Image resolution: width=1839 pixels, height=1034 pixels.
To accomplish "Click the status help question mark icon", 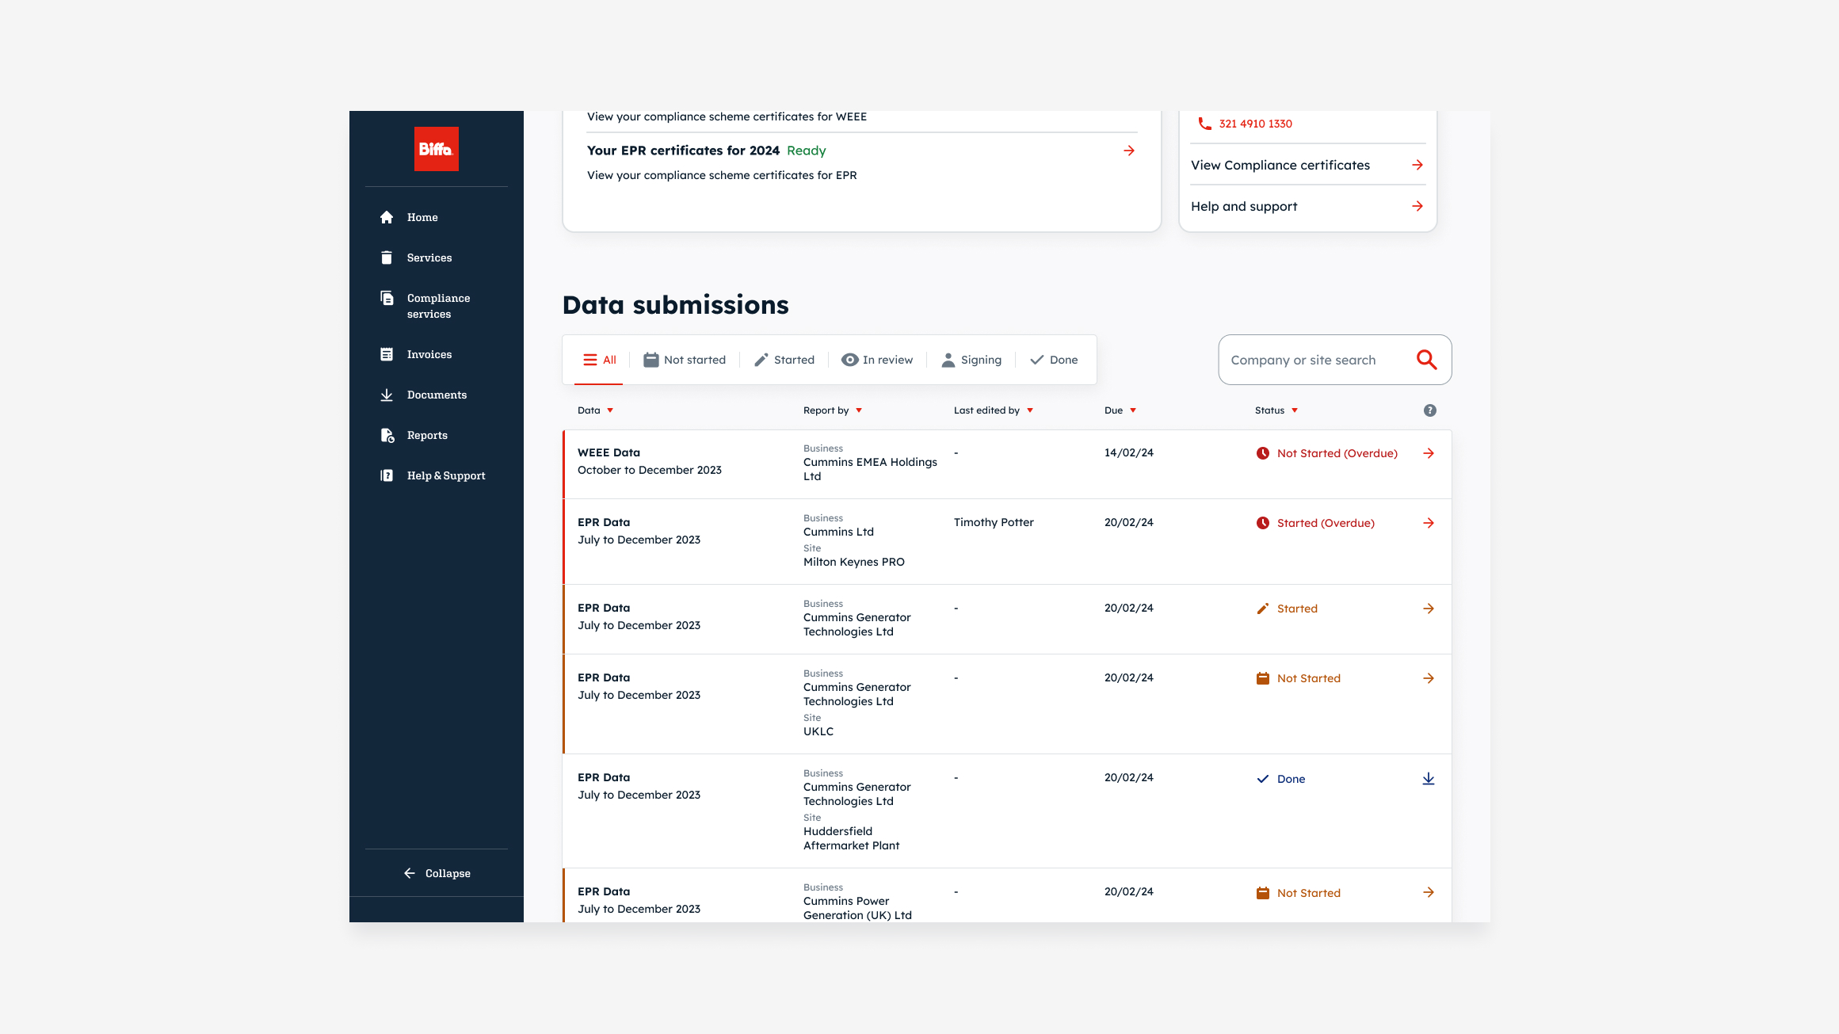I will click(1429, 410).
